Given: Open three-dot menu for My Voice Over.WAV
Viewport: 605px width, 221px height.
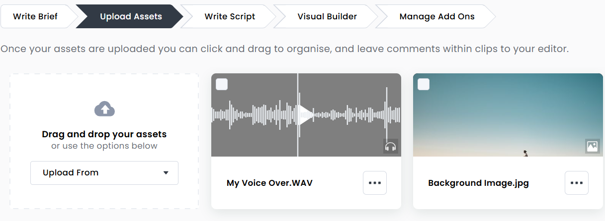Looking at the screenshot, I should (375, 183).
